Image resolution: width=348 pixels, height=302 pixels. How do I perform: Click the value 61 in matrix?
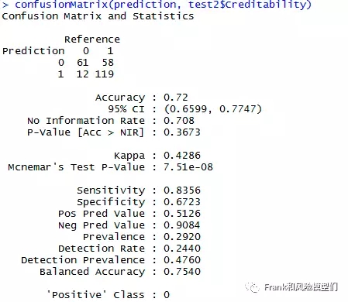(83, 63)
